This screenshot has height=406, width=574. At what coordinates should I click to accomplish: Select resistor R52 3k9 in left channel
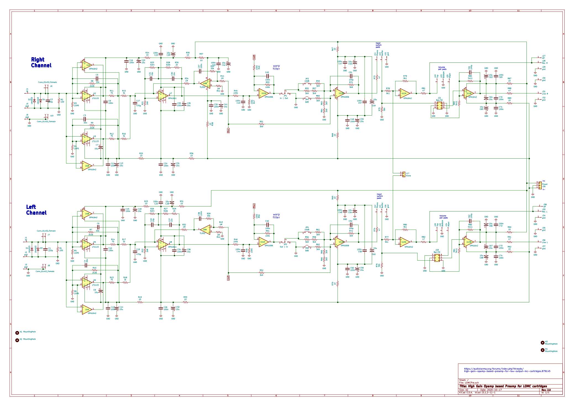click(261, 272)
